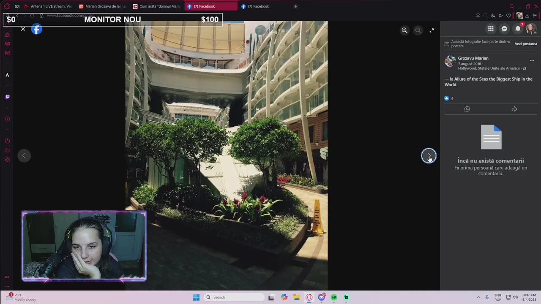Open the Facebook menu grid

point(491,29)
